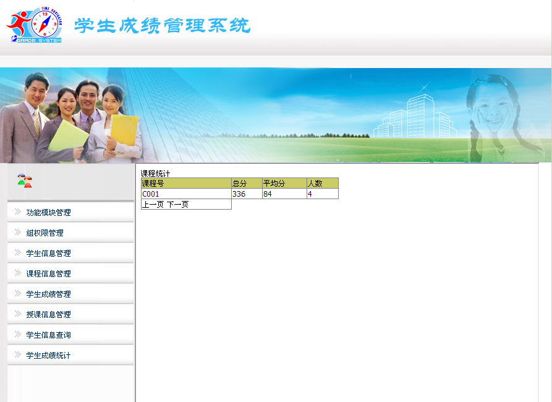Viewport: 552px width, 402px height.
Task: Open the 授课信息管理 menu entry
Action: pyautogui.click(x=48, y=314)
